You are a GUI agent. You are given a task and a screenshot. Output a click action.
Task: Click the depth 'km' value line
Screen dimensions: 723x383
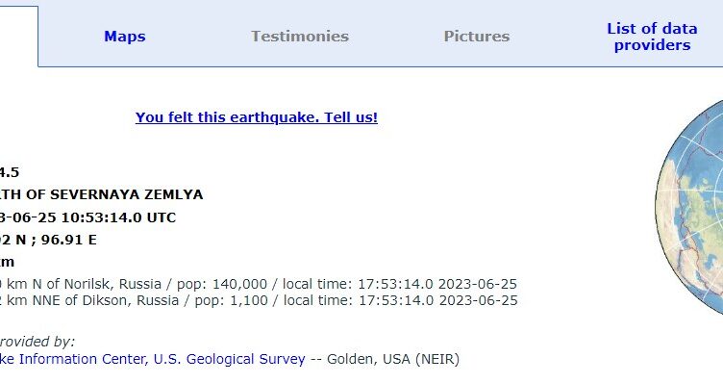pyautogui.click(x=7, y=262)
